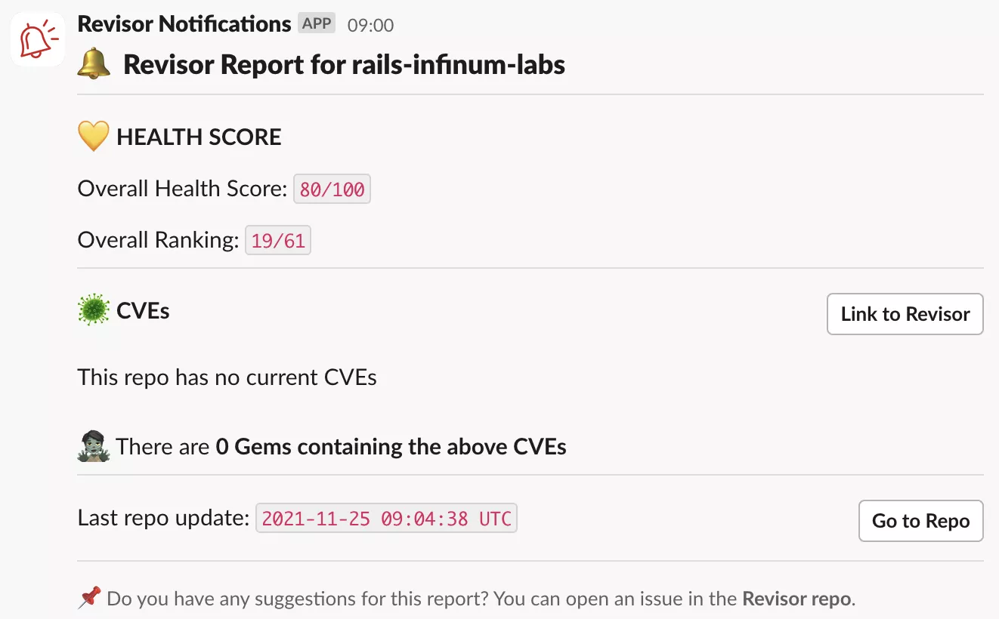Click the yellow heart emoji beside HEALTH SCORE
Viewport: 999px width, 619px height.
click(x=94, y=137)
